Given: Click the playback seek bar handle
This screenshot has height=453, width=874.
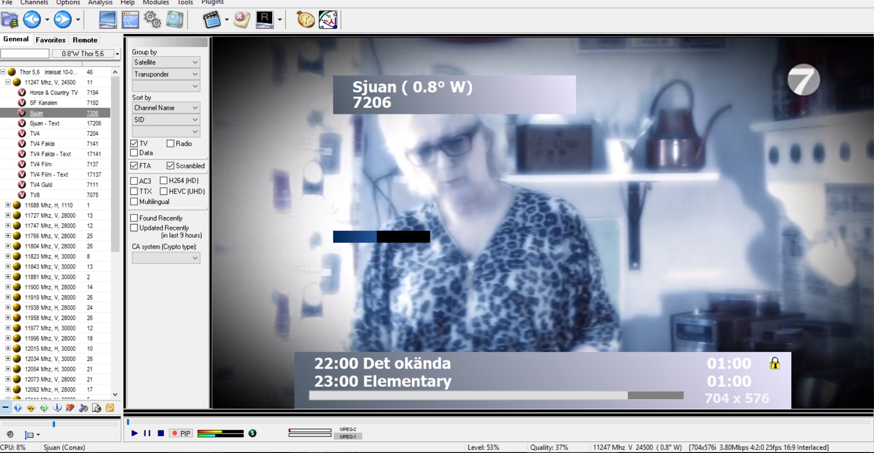Looking at the screenshot, I should pyautogui.click(x=128, y=422).
